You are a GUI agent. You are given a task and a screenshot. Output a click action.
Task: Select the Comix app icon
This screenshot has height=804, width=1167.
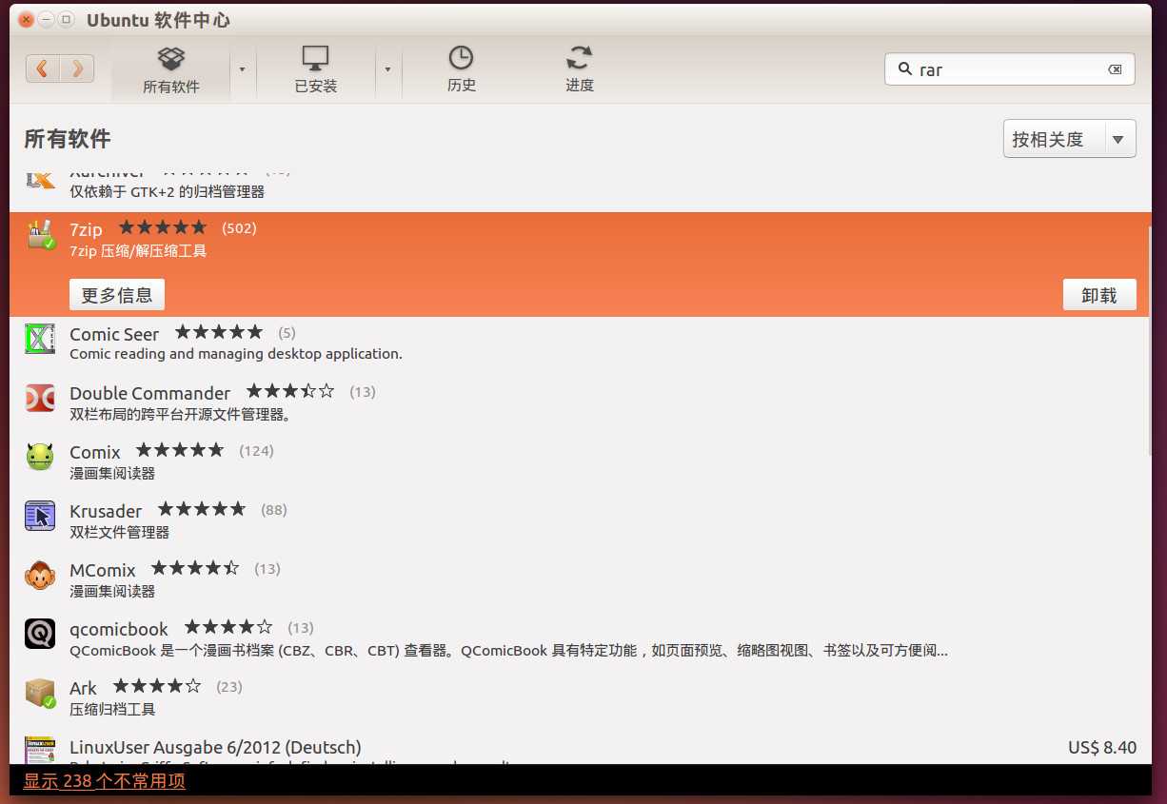[x=40, y=457]
